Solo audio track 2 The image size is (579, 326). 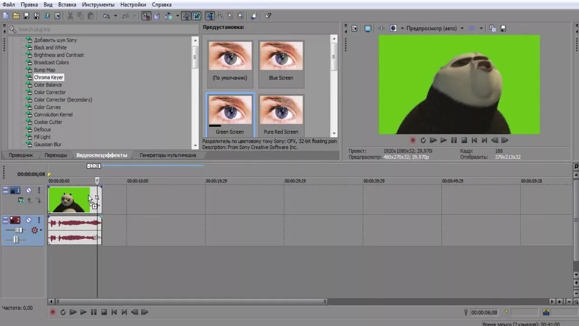(x=39, y=220)
